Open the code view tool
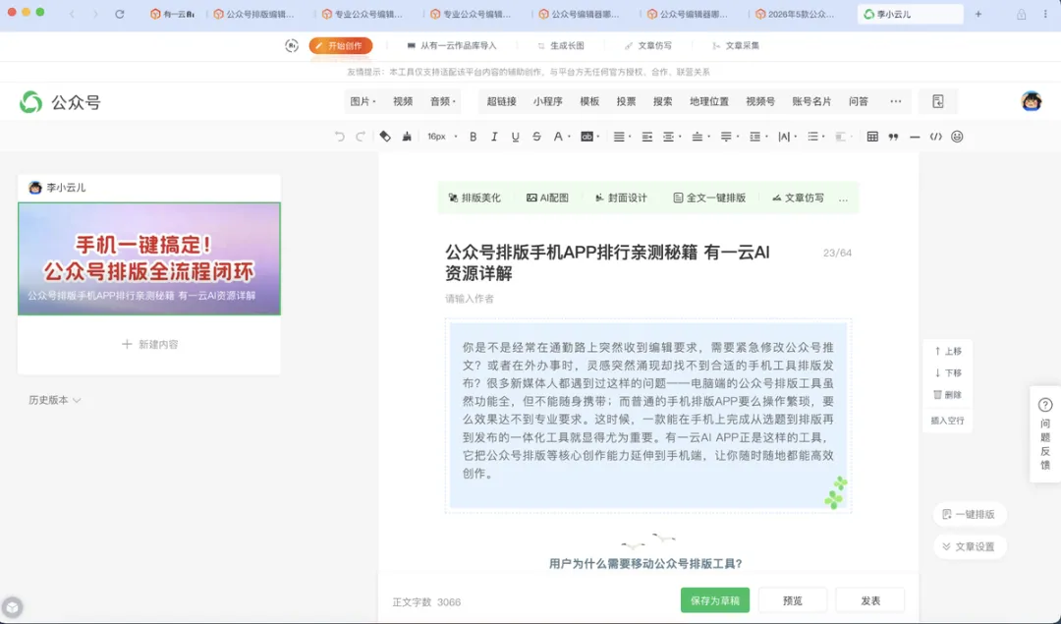Image resolution: width=1061 pixels, height=624 pixels. tap(936, 137)
